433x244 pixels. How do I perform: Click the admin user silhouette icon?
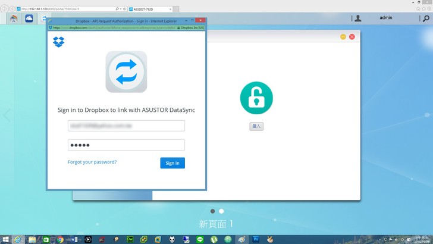(357, 18)
